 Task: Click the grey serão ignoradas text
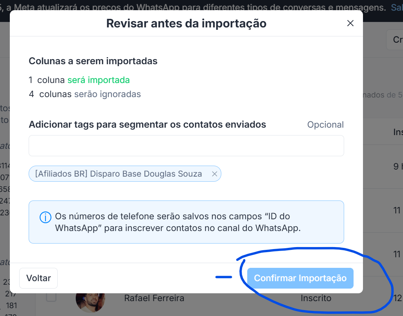click(x=108, y=94)
